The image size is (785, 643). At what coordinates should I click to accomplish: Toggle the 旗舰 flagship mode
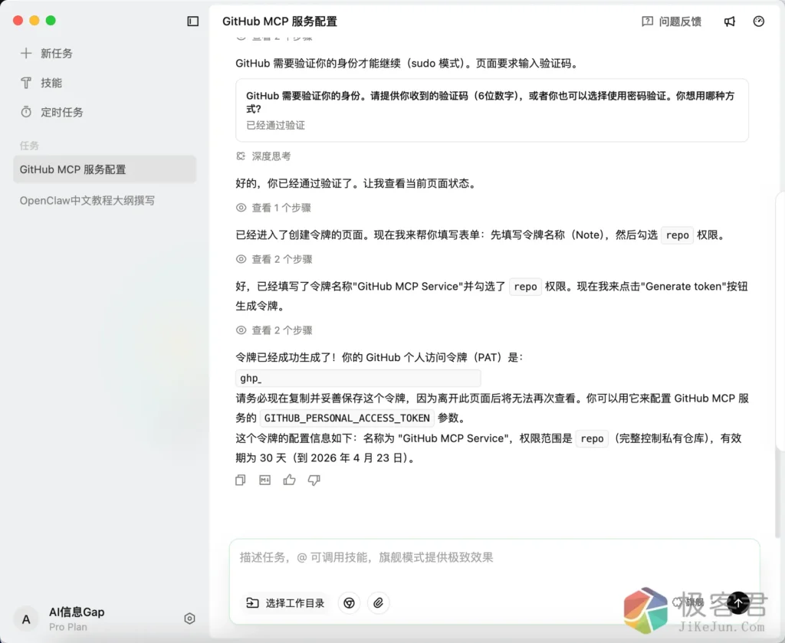[688, 602]
